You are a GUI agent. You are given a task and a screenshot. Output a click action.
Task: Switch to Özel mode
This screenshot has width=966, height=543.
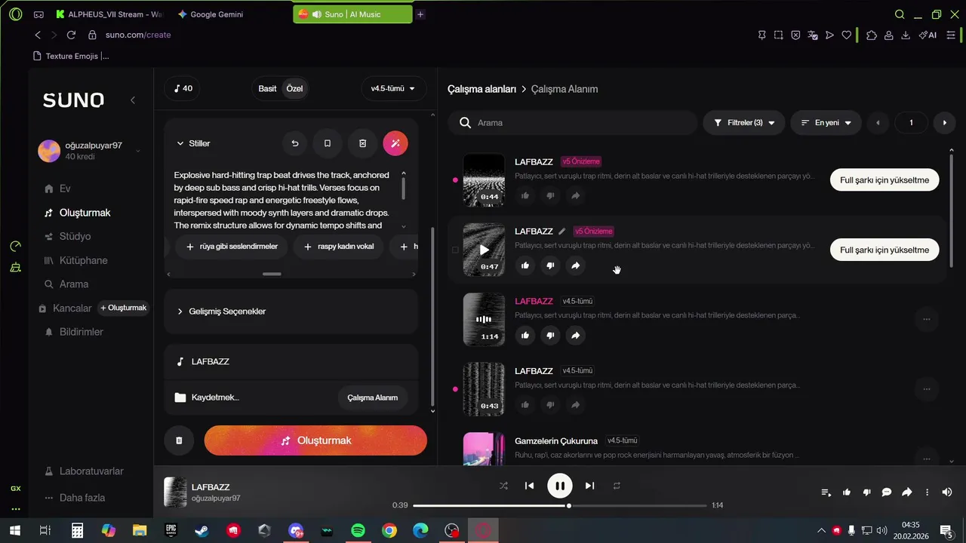click(294, 88)
